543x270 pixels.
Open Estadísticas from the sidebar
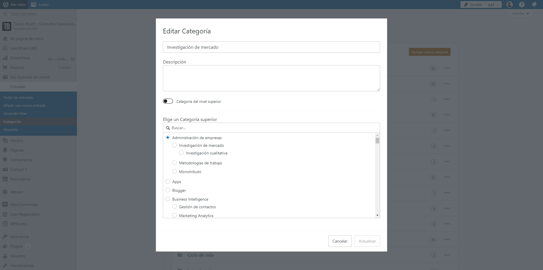click(20, 58)
